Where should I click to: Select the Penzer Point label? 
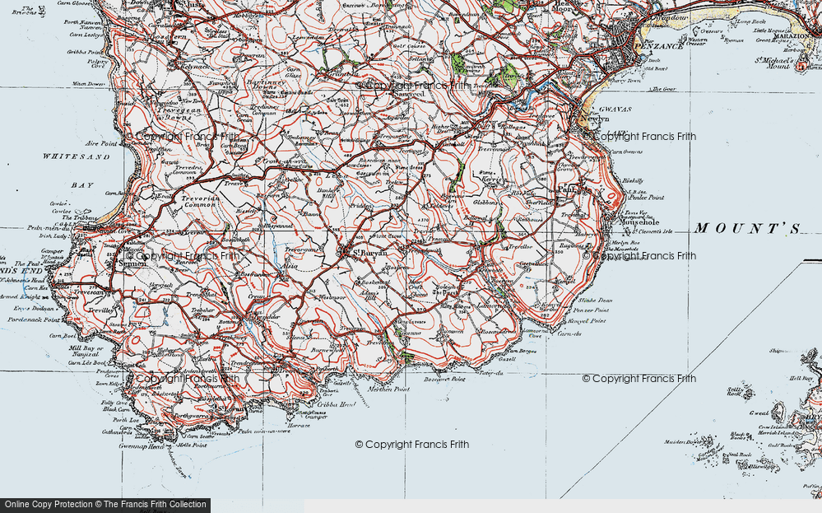click(x=591, y=310)
